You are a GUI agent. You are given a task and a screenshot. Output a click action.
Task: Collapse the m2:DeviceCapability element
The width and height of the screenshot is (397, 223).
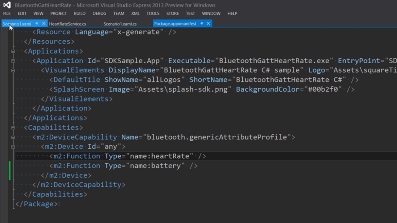(x=13, y=137)
